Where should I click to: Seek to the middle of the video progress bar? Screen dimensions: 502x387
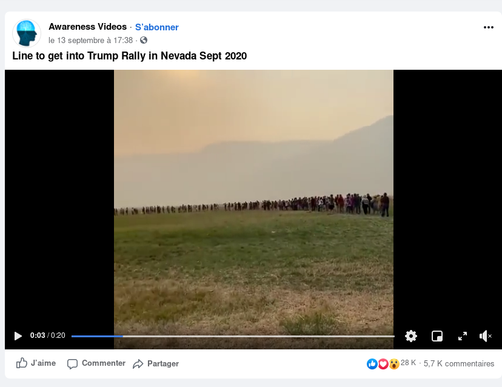click(233, 336)
